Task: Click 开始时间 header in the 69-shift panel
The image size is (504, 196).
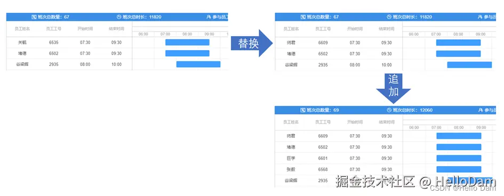Action: tap(355, 122)
